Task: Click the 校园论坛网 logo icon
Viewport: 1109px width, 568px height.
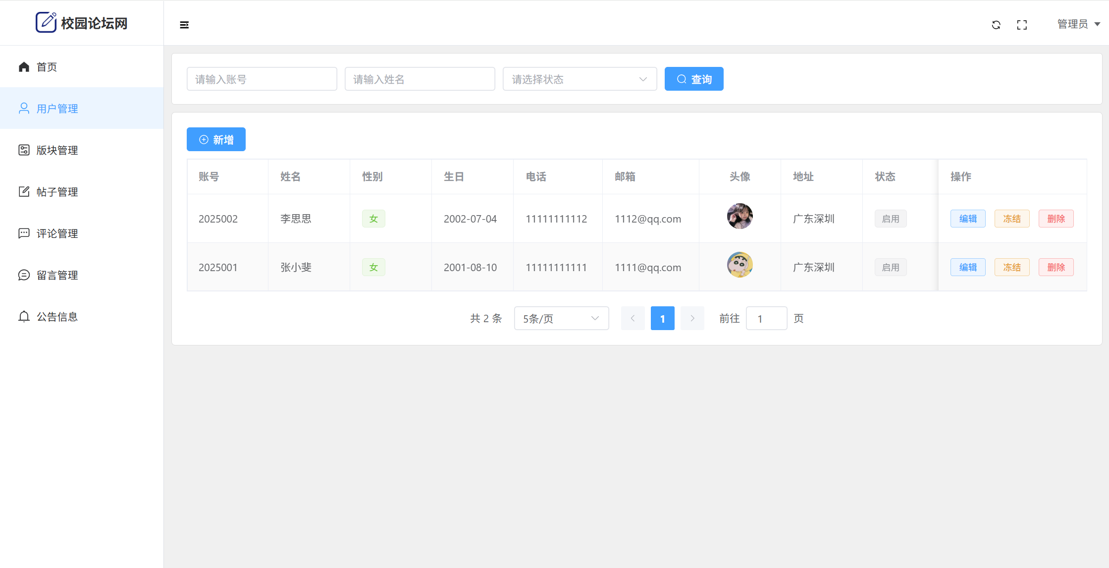Action: (x=46, y=22)
